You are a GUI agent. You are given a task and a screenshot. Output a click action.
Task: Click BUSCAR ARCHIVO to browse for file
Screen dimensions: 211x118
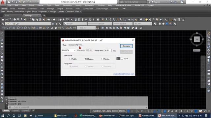point(75,45)
